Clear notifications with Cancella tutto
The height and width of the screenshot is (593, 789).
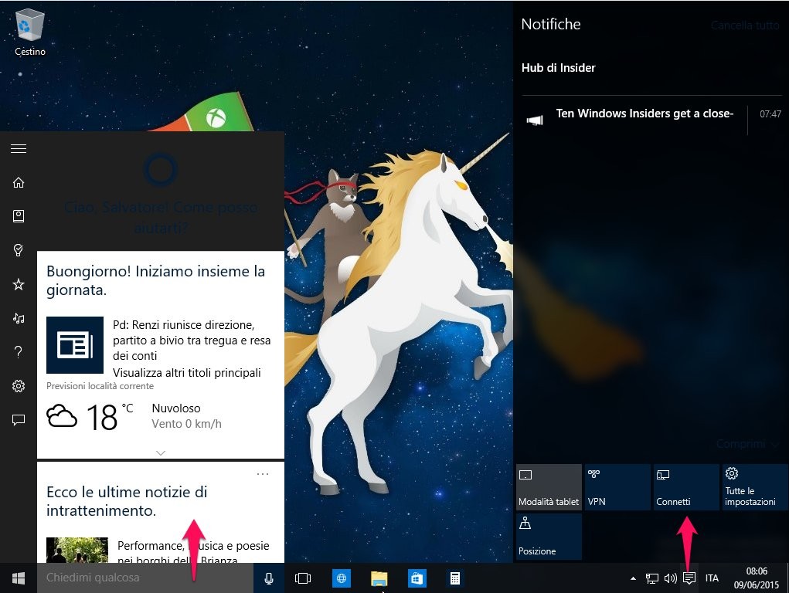744,25
